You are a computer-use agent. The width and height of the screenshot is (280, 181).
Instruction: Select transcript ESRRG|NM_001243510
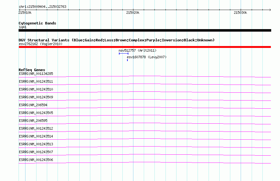pos(36,89)
